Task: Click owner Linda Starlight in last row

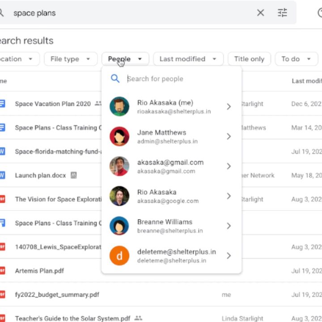Action: click(242, 318)
